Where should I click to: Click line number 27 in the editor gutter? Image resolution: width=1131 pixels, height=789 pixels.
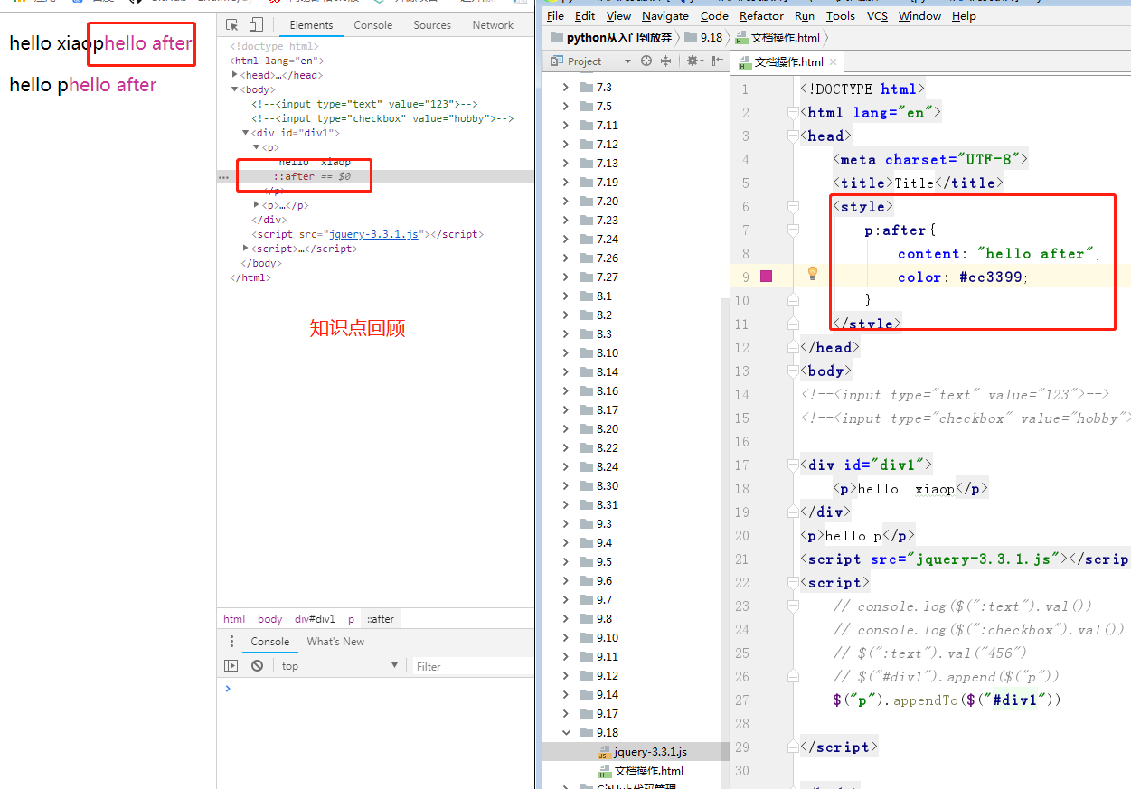742,700
